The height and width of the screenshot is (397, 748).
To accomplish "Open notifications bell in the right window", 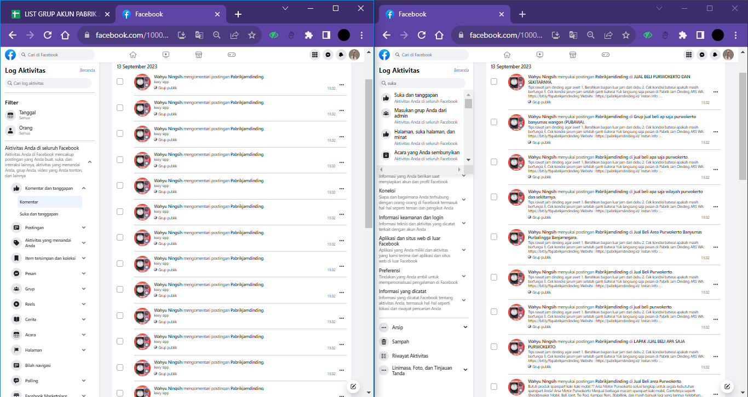I will 715,55.
